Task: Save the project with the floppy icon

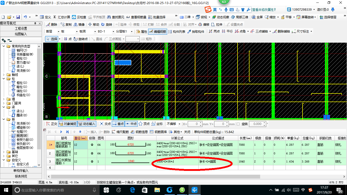Action: (x=18, y=17)
